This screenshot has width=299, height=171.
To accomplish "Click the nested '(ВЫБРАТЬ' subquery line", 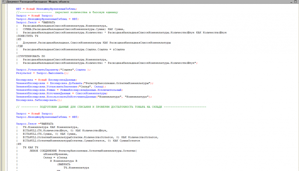I will pyautogui.click(x=64, y=164).
